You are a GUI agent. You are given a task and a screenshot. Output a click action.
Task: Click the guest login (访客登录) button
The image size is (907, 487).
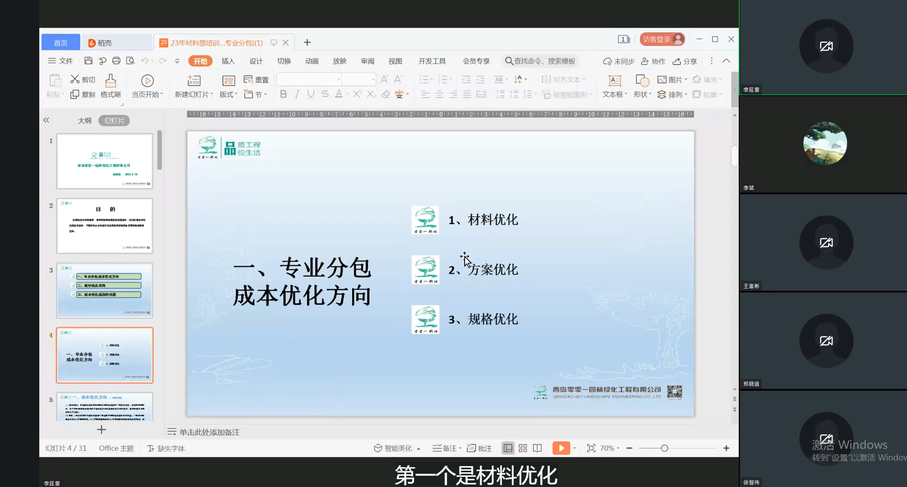point(662,39)
